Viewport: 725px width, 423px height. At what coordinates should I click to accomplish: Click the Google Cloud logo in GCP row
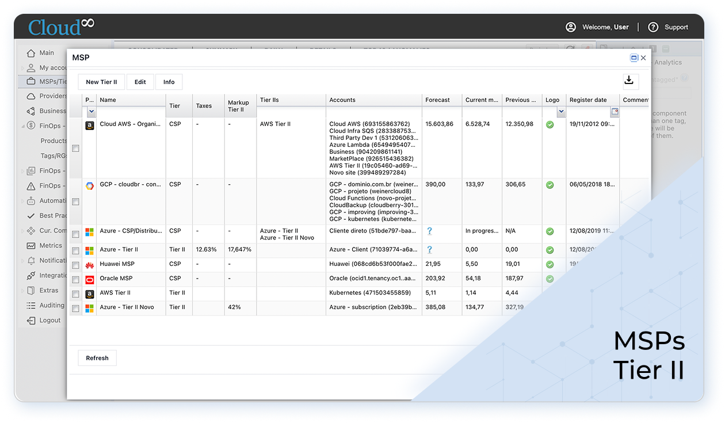[90, 186]
